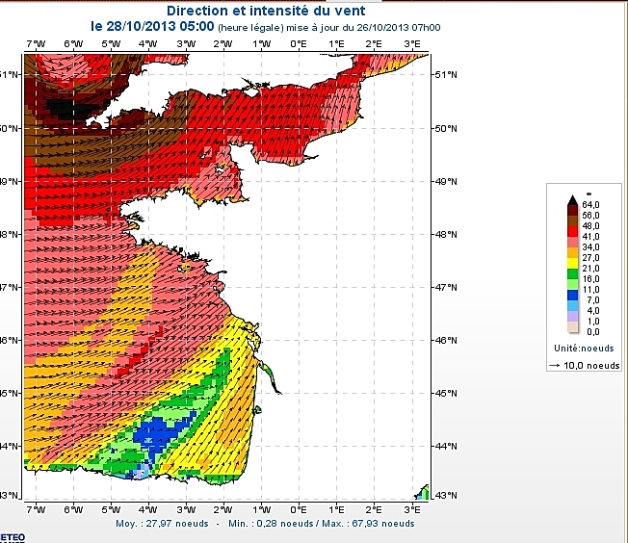Viewport: 628px width, 543px height.
Task: Click '1°W' on the lower longitude axis
Action: click(x=261, y=509)
